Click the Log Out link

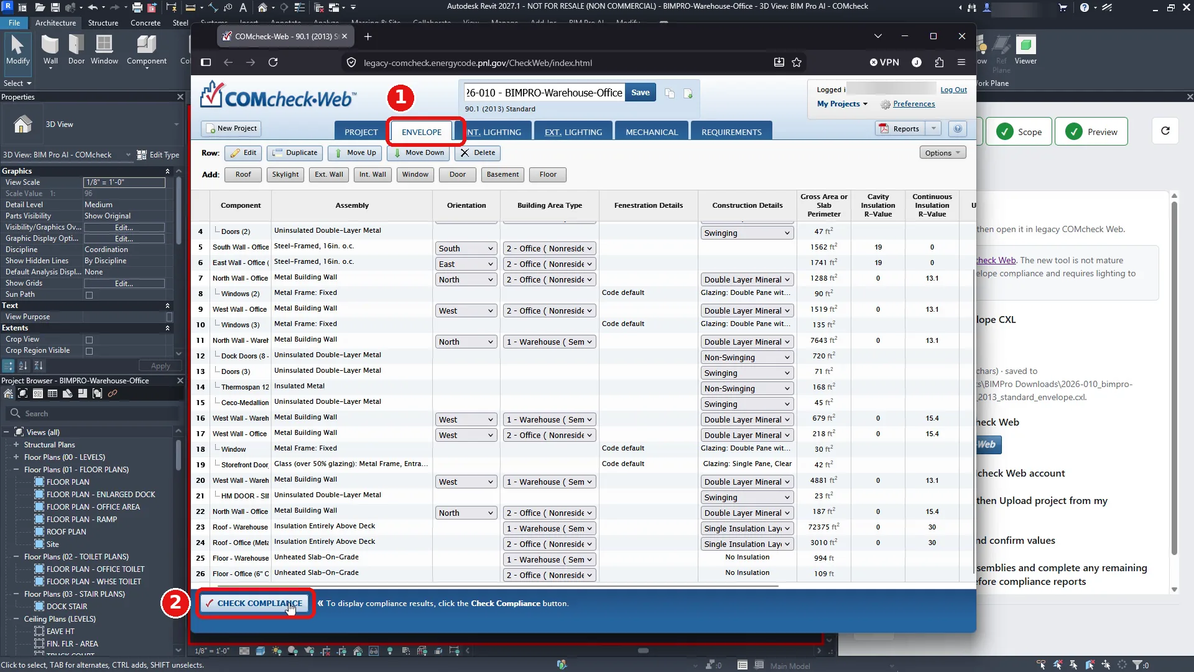point(953,90)
